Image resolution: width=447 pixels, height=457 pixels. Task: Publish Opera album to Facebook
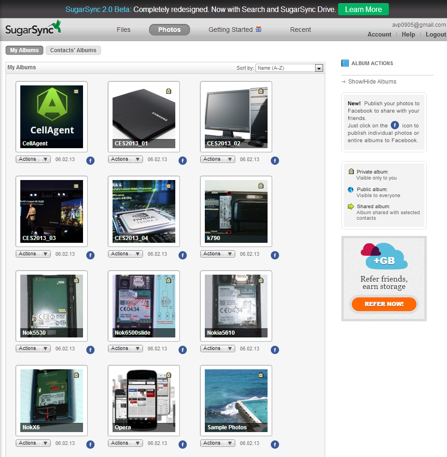[183, 445]
